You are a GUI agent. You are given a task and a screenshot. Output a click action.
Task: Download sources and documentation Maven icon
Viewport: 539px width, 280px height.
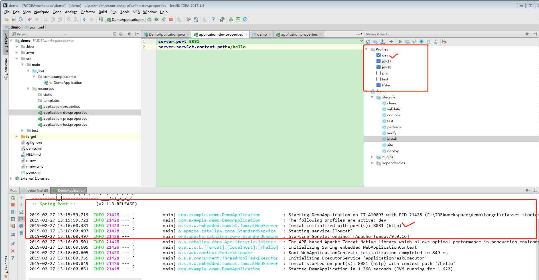point(382,42)
